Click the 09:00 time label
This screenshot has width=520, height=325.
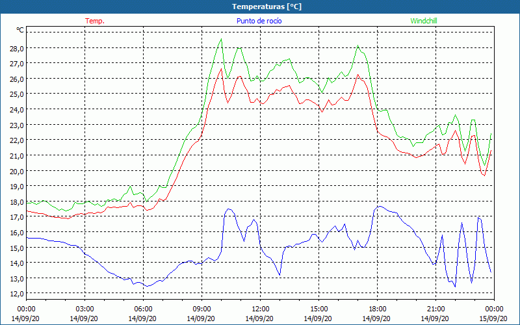point(202,309)
